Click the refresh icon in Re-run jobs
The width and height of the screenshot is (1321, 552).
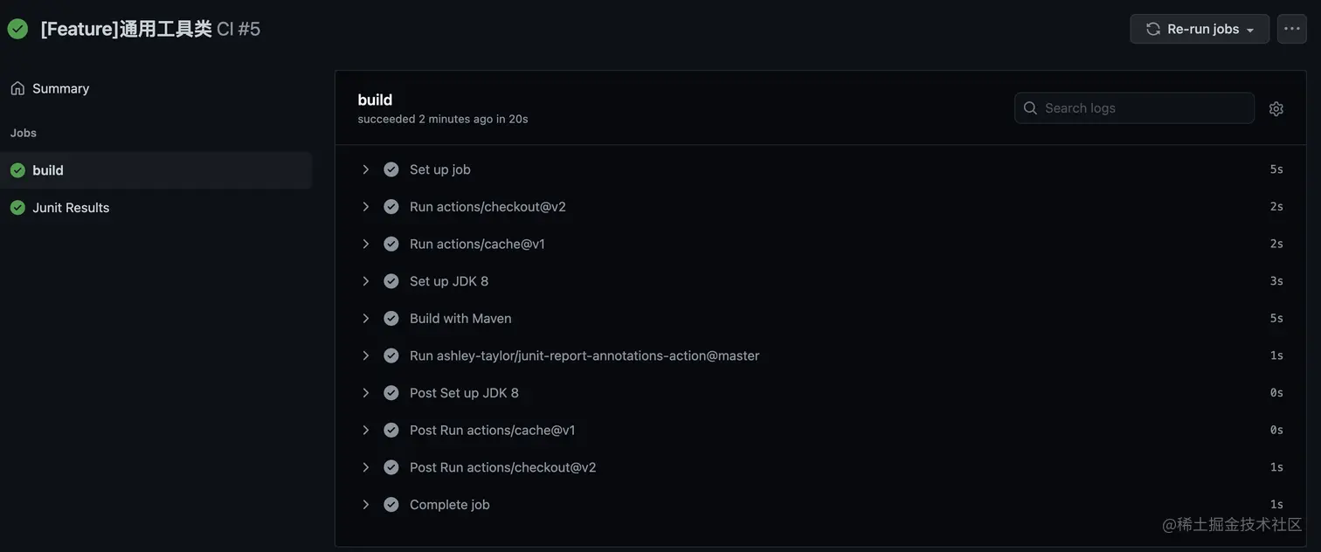point(1153,29)
